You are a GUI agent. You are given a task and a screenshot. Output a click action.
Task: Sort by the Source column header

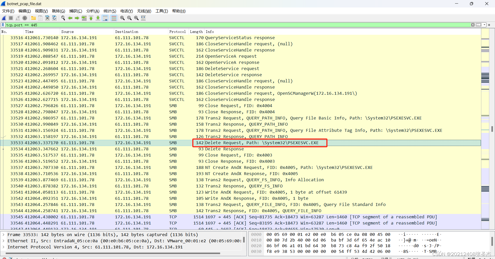[87, 32]
